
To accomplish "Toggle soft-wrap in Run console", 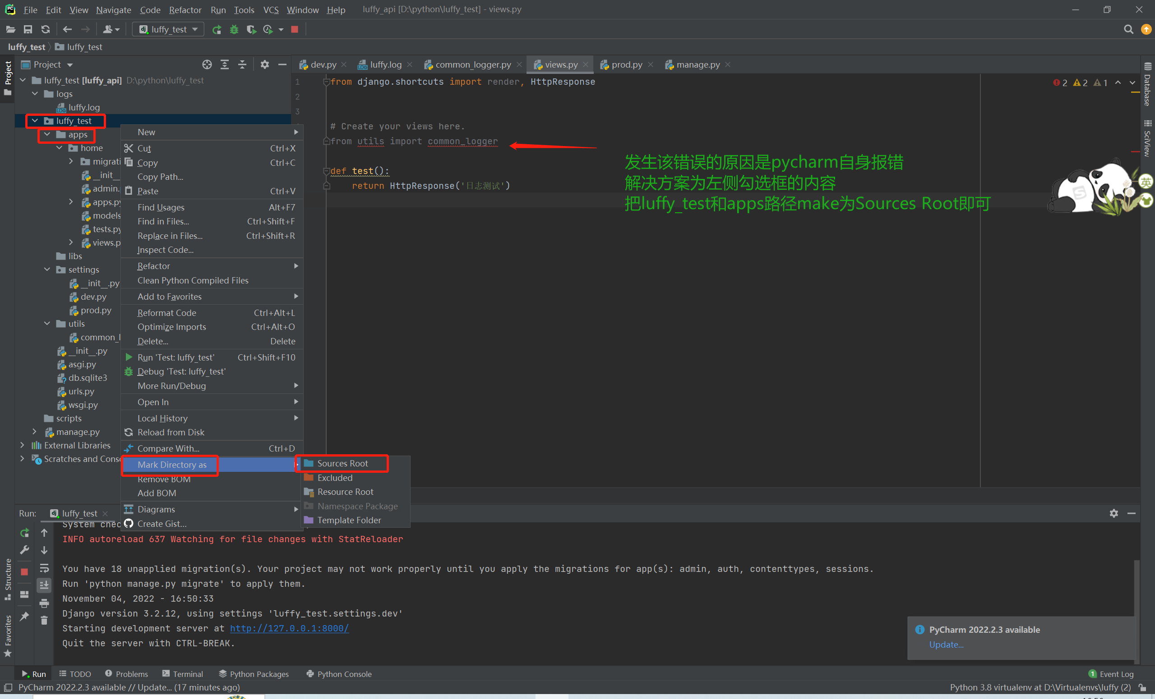I will point(44,568).
